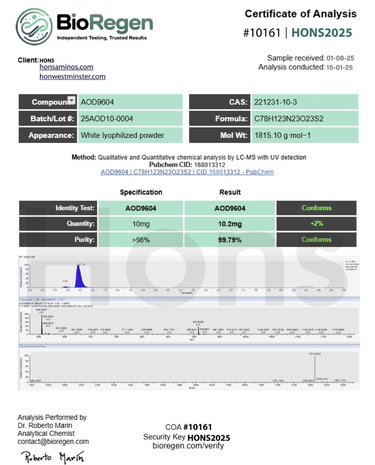Click the "Identity Test:" row label
375x465 pixels.
click(58, 208)
